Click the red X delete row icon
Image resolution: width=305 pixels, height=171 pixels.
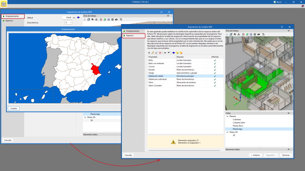[x=160, y=53]
